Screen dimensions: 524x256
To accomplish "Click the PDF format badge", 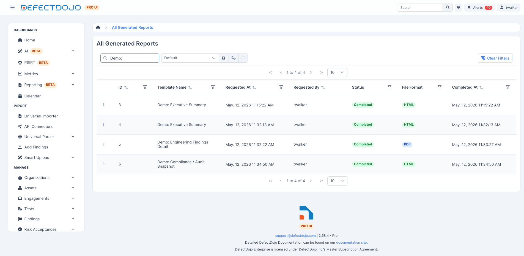I will pyautogui.click(x=407, y=144).
